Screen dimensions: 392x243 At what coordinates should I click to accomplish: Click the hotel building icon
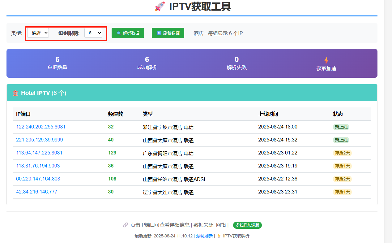(15, 93)
